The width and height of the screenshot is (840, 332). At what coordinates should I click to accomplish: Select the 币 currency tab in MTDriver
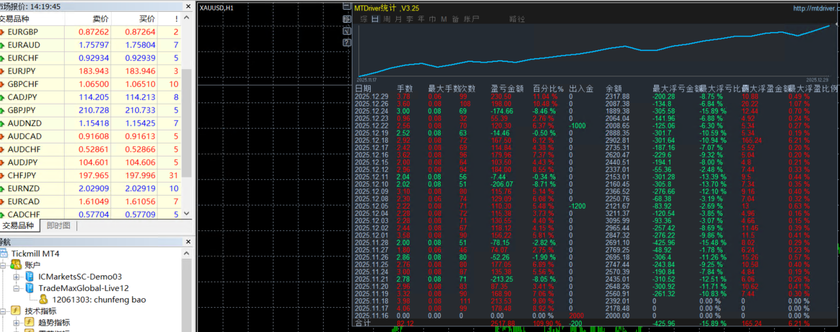pos(432,20)
